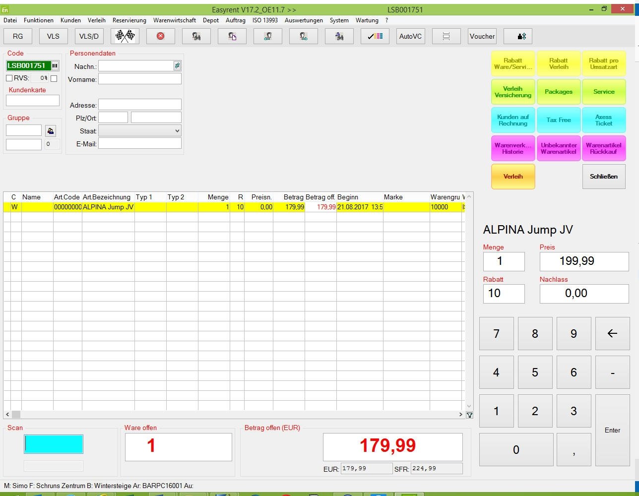Image resolution: width=639 pixels, height=496 pixels.
Task: Click the Enter key on the numeric keypad
Action: pos(612,430)
